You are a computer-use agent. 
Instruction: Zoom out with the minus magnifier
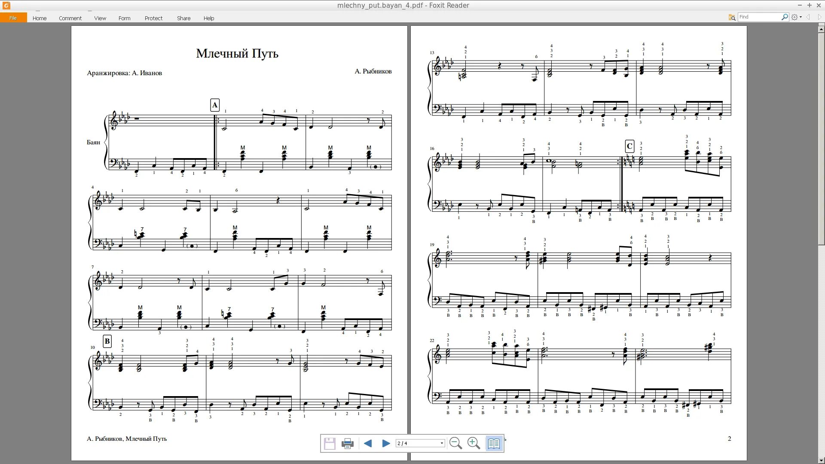click(x=455, y=443)
